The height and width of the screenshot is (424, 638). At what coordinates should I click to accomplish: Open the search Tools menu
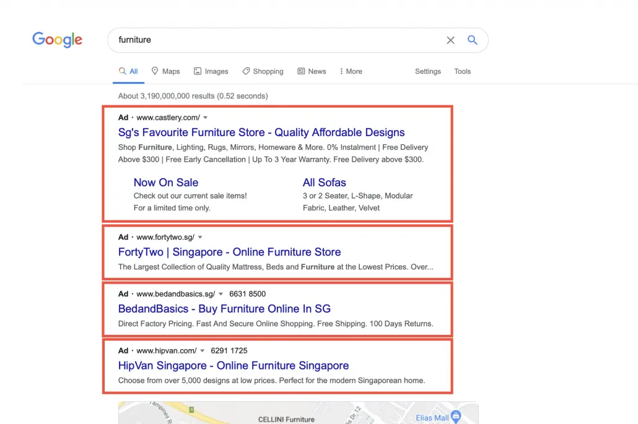pyautogui.click(x=462, y=72)
